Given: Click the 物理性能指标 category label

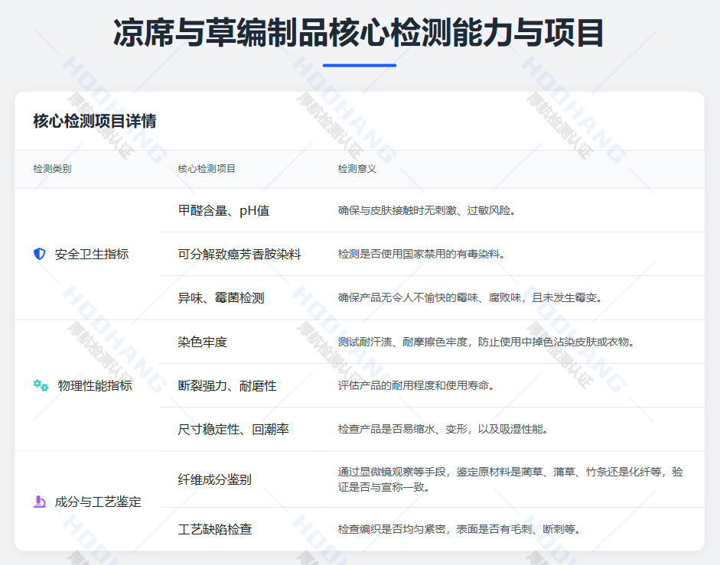Looking at the screenshot, I should point(95,385).
